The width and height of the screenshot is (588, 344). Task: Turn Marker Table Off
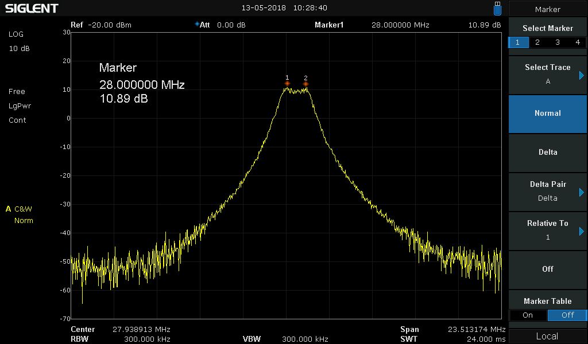[x=567, y=315]
